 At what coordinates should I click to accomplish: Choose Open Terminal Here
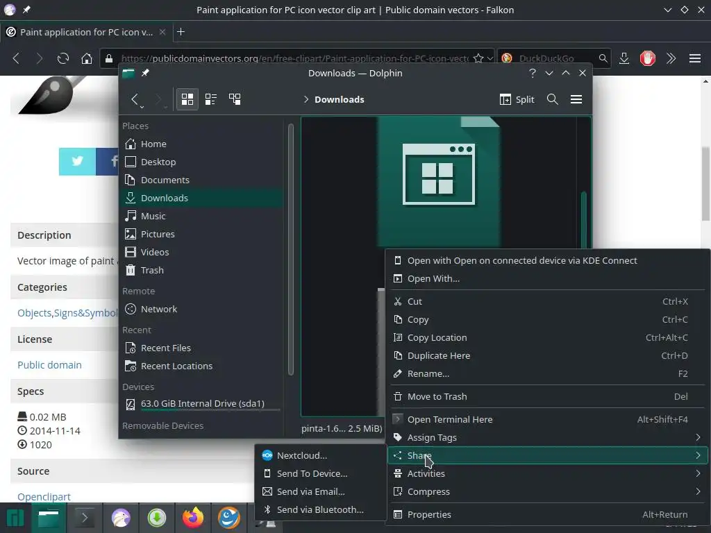point(548,420)
